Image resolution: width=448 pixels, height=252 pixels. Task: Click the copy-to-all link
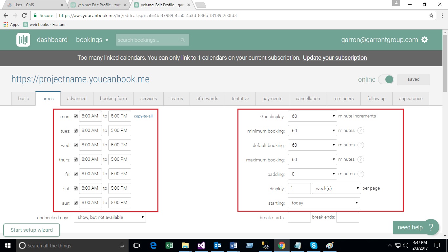[x=143, y=116]
